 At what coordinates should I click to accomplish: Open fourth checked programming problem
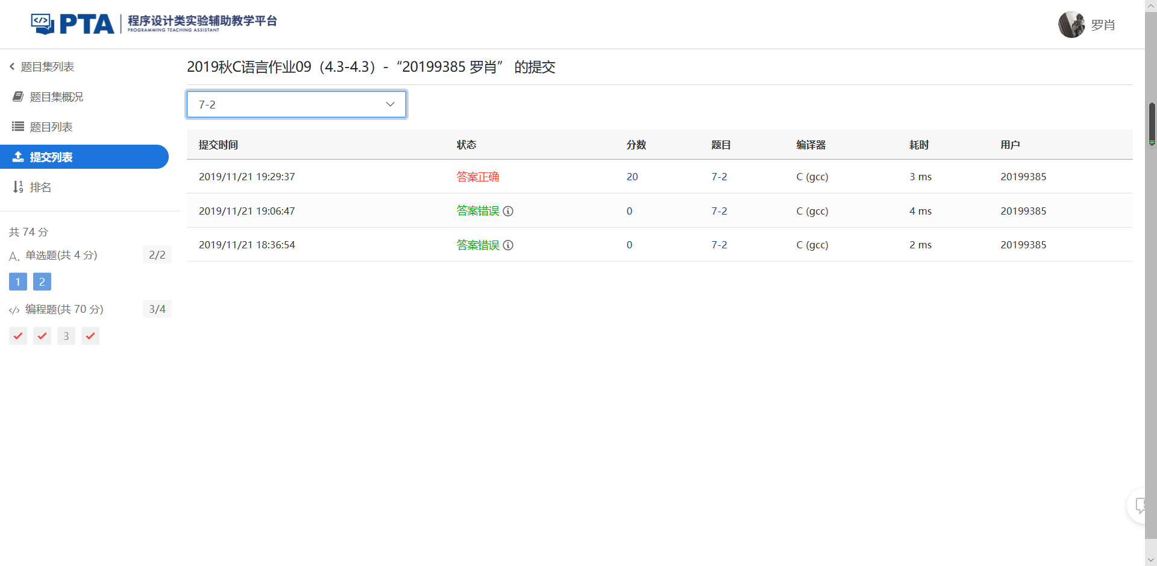pos(90,336)
